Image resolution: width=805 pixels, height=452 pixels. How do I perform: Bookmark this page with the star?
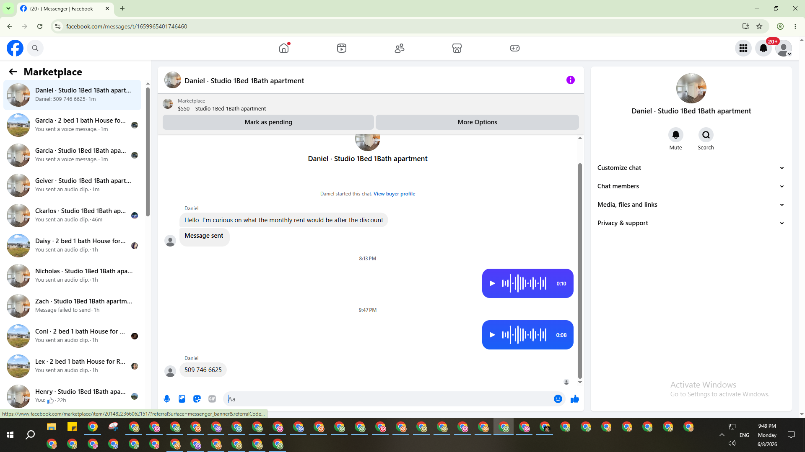tap(759, 26)
